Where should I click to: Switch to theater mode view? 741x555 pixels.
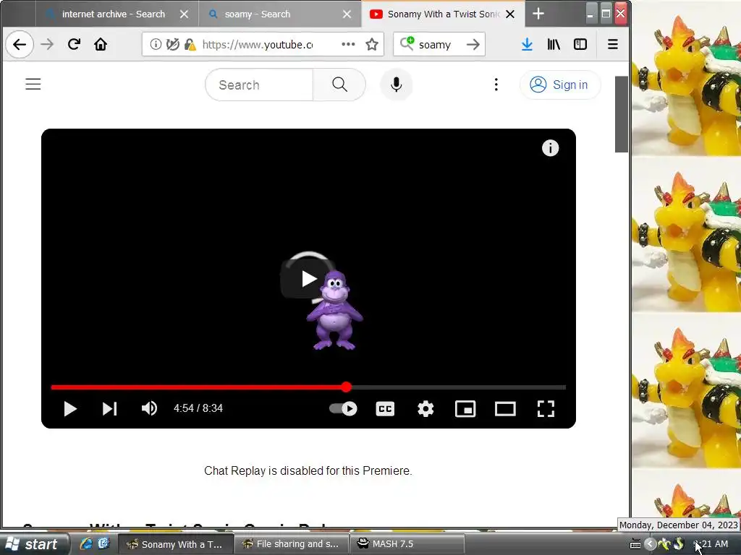505,409
